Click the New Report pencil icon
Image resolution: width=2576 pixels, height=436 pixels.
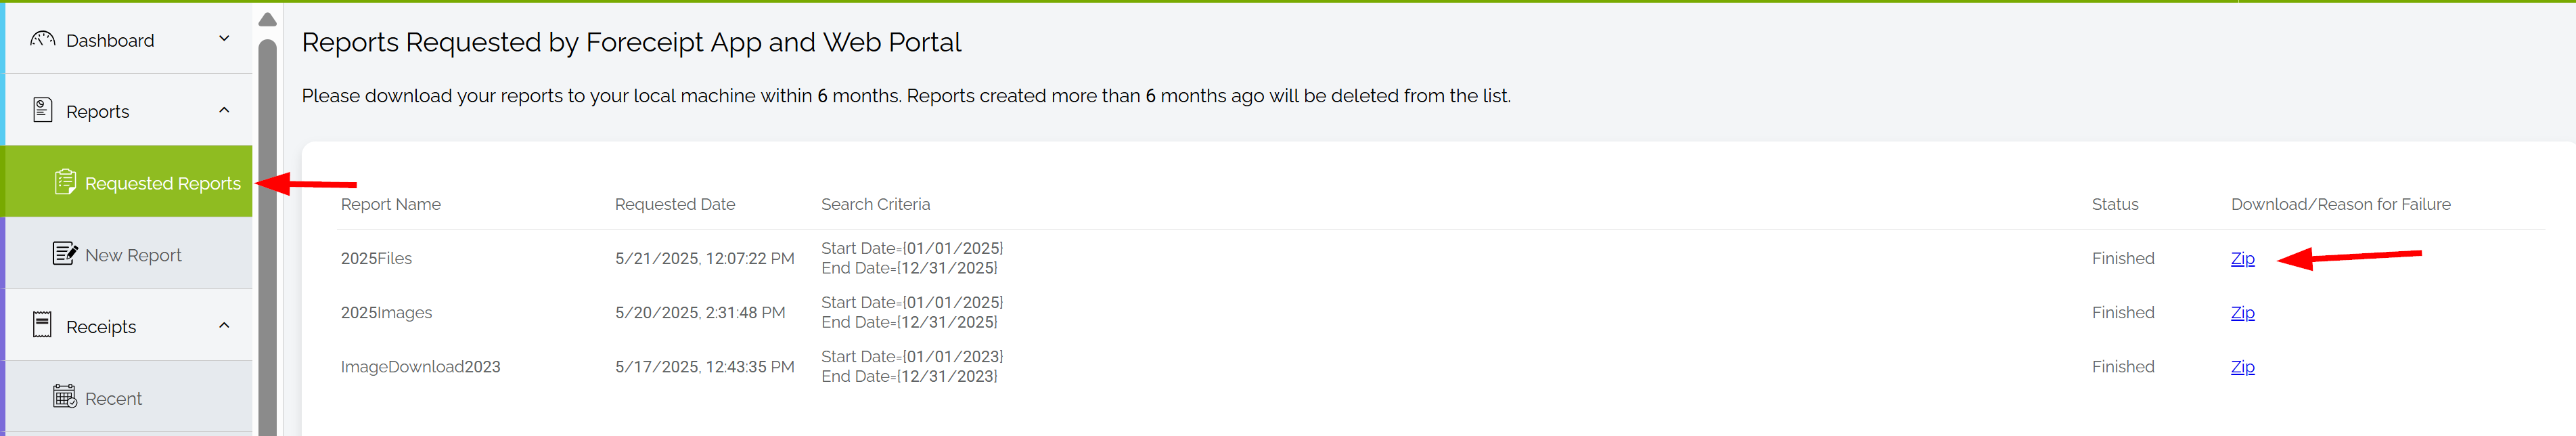point(65,254)
